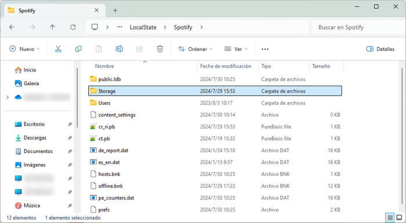Expand the OneDrive cloud item
The height and width of the screenshot is (223, 406).
coord(8,97)
